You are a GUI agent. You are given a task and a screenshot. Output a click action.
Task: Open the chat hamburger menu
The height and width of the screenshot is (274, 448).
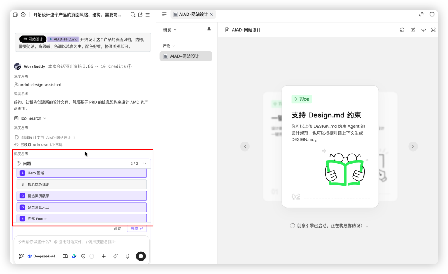coord(147,15)
